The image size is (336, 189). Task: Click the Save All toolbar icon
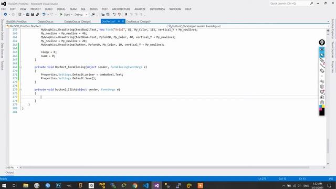(37, 14)
